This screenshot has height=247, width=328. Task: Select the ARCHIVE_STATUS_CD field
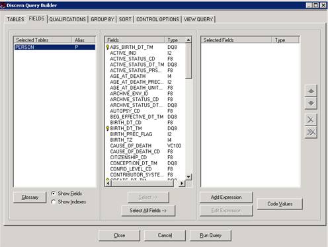134,99
